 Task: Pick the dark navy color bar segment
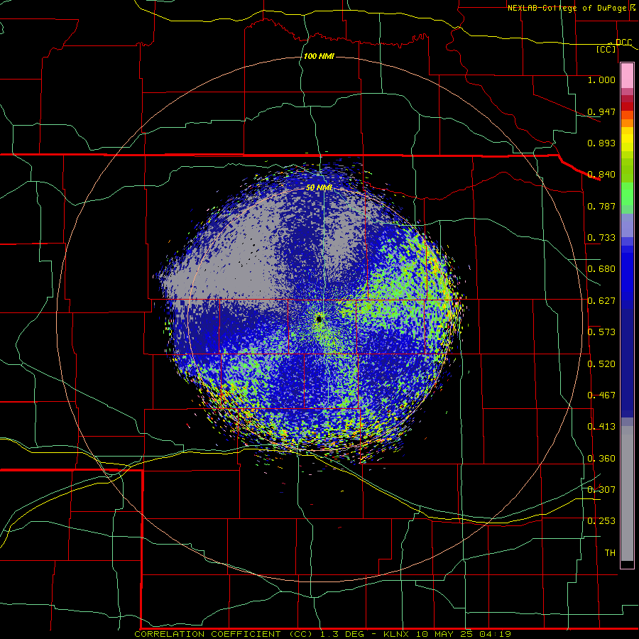627,363
